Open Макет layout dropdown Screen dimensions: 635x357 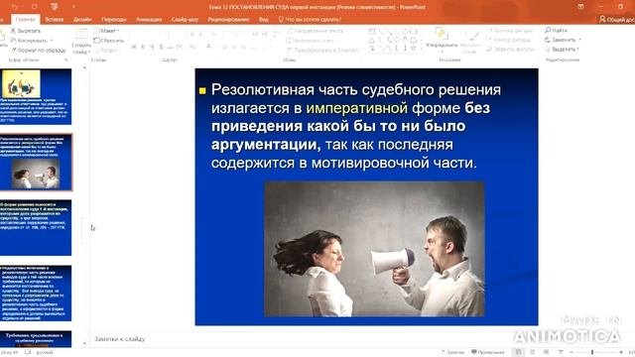pyautogui.click(x=106, y=31)
